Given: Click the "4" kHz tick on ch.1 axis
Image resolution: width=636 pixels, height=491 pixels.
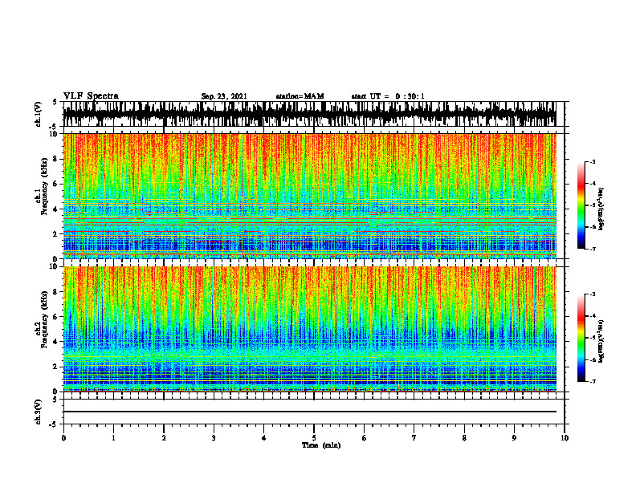Looking at the screenshot, I should coord(55,209).
